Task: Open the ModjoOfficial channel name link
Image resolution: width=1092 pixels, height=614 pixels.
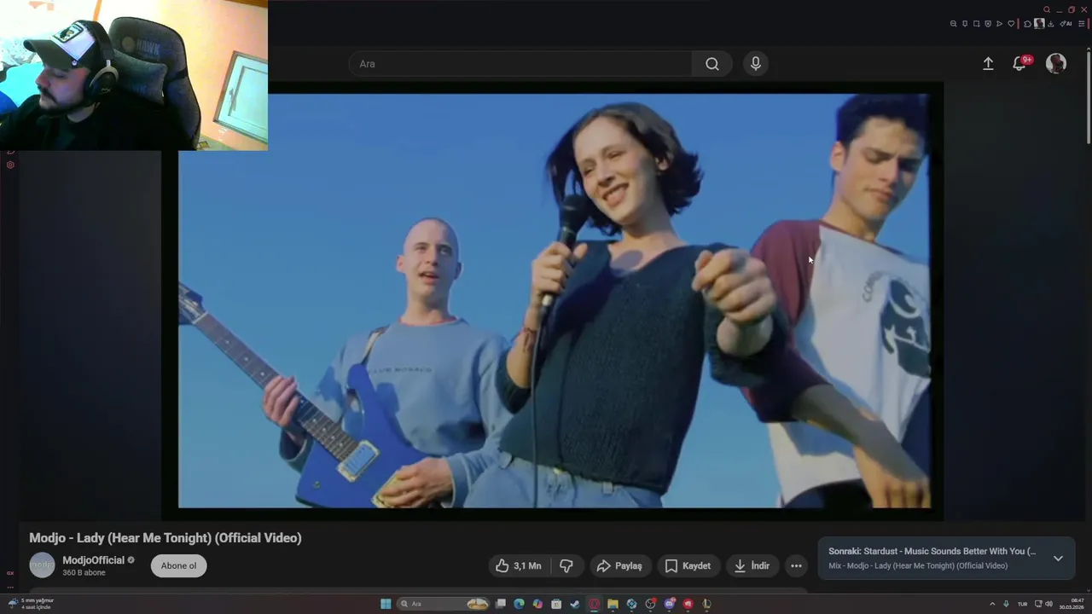Action: [94, 560]
